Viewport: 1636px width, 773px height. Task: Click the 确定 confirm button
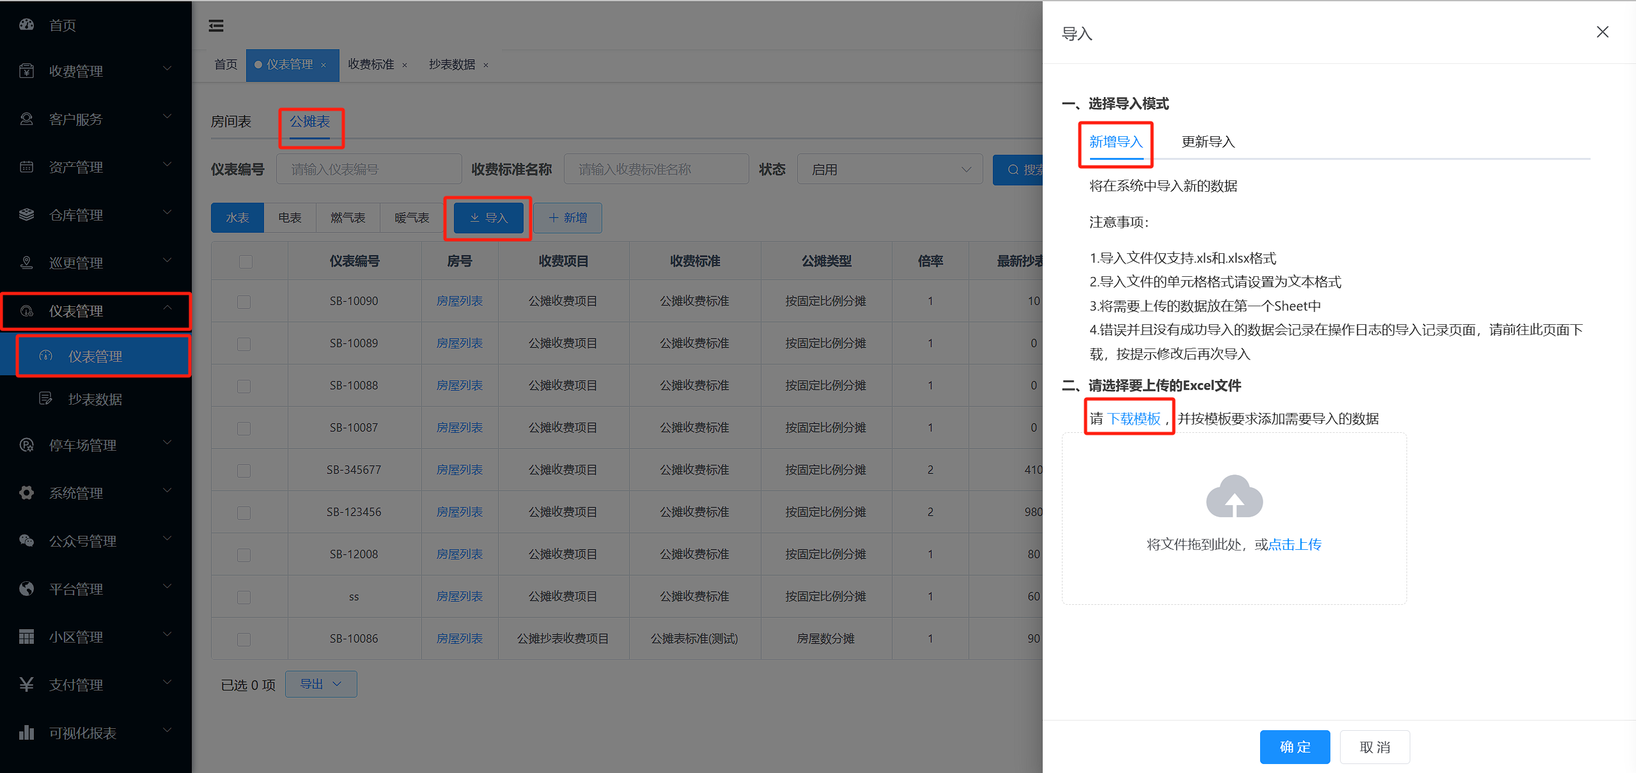click(x=1295, y=747)
